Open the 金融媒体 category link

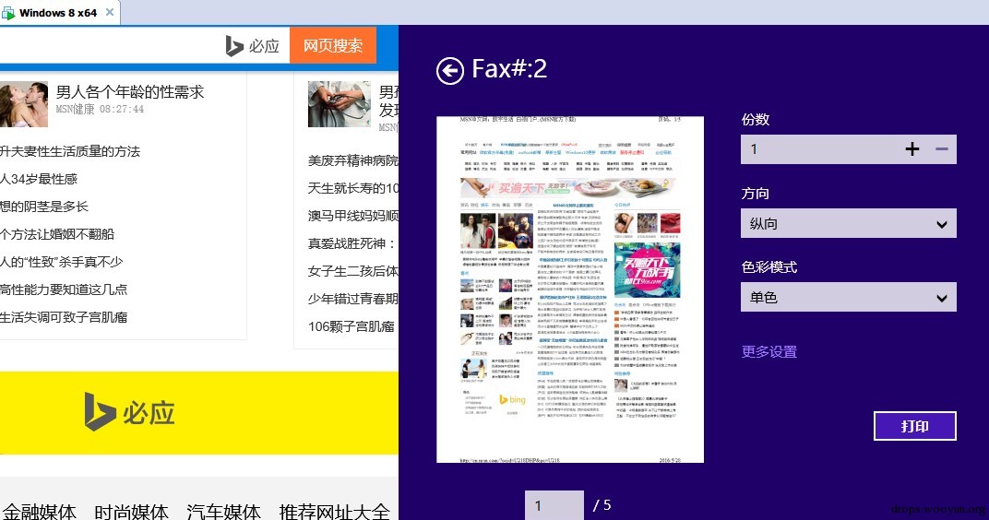[x=39, y=511]
